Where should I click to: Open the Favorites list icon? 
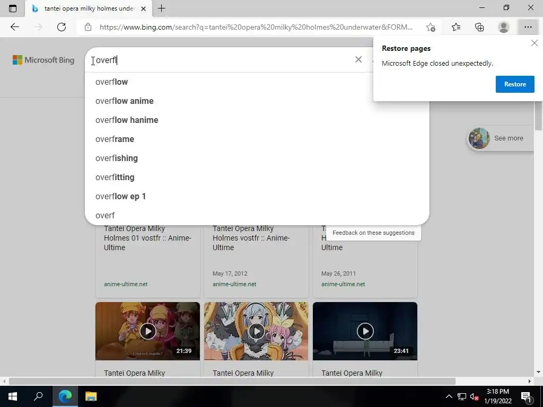[x=456, y=27]
